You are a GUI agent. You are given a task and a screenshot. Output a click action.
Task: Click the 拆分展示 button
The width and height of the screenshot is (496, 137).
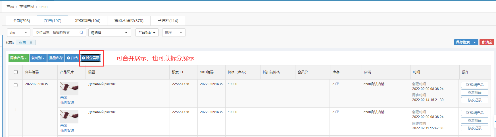pos(91,58)
